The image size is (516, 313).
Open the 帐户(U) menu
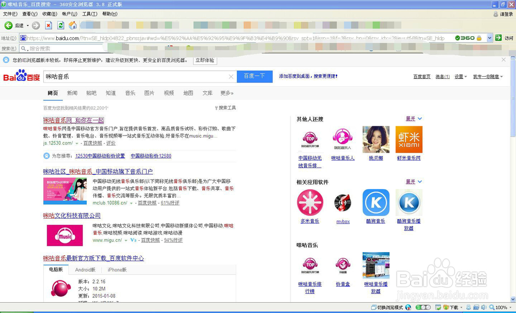70,14
